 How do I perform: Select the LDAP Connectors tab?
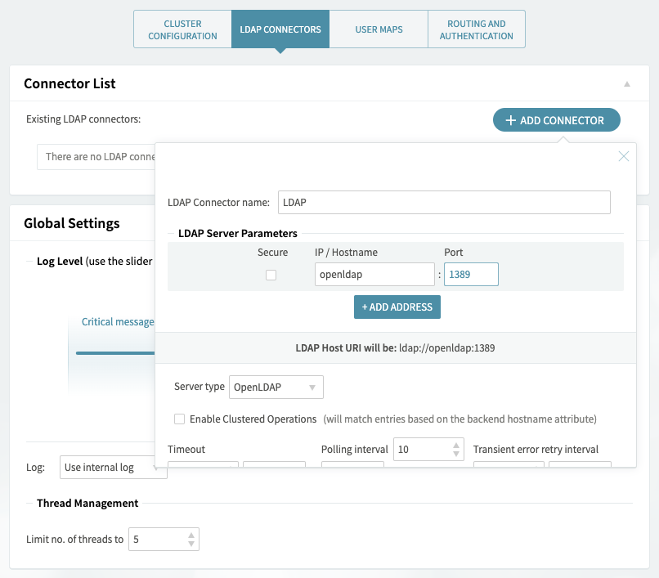click(x=280, y=29)
